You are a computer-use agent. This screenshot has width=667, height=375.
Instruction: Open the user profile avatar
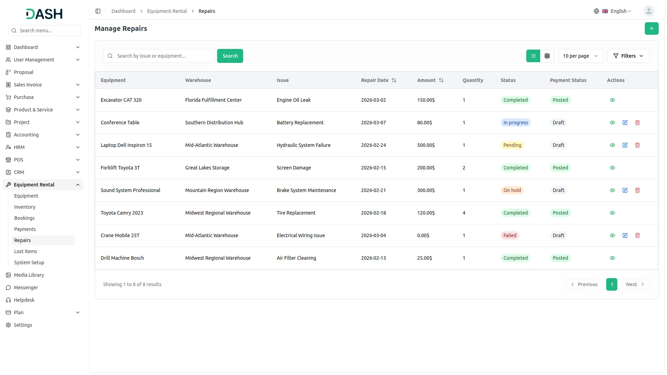point(648,11)
